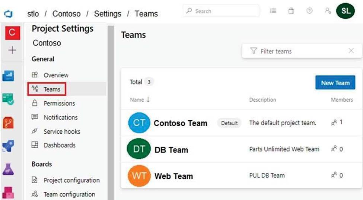Sort teams by Name column header
Viewport: 363px width, 200px height.
140,100
